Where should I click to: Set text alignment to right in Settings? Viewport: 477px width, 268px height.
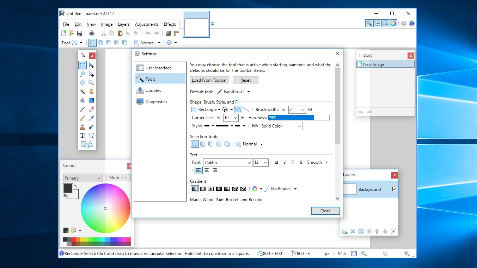point(215,170)
